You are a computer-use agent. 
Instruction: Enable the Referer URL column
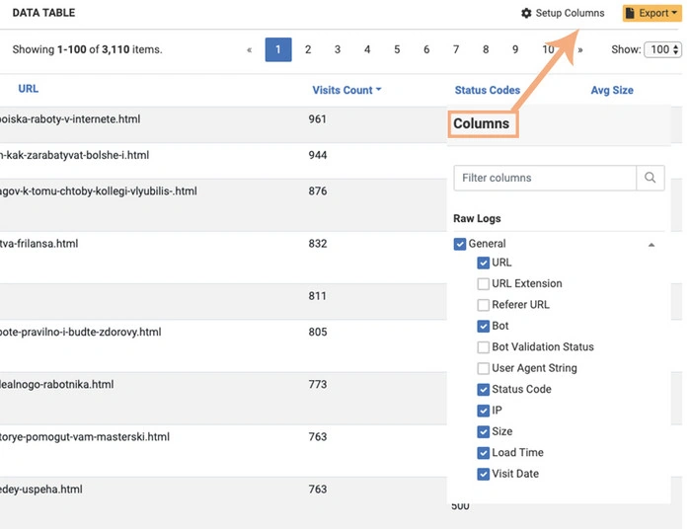click(483, 305)
